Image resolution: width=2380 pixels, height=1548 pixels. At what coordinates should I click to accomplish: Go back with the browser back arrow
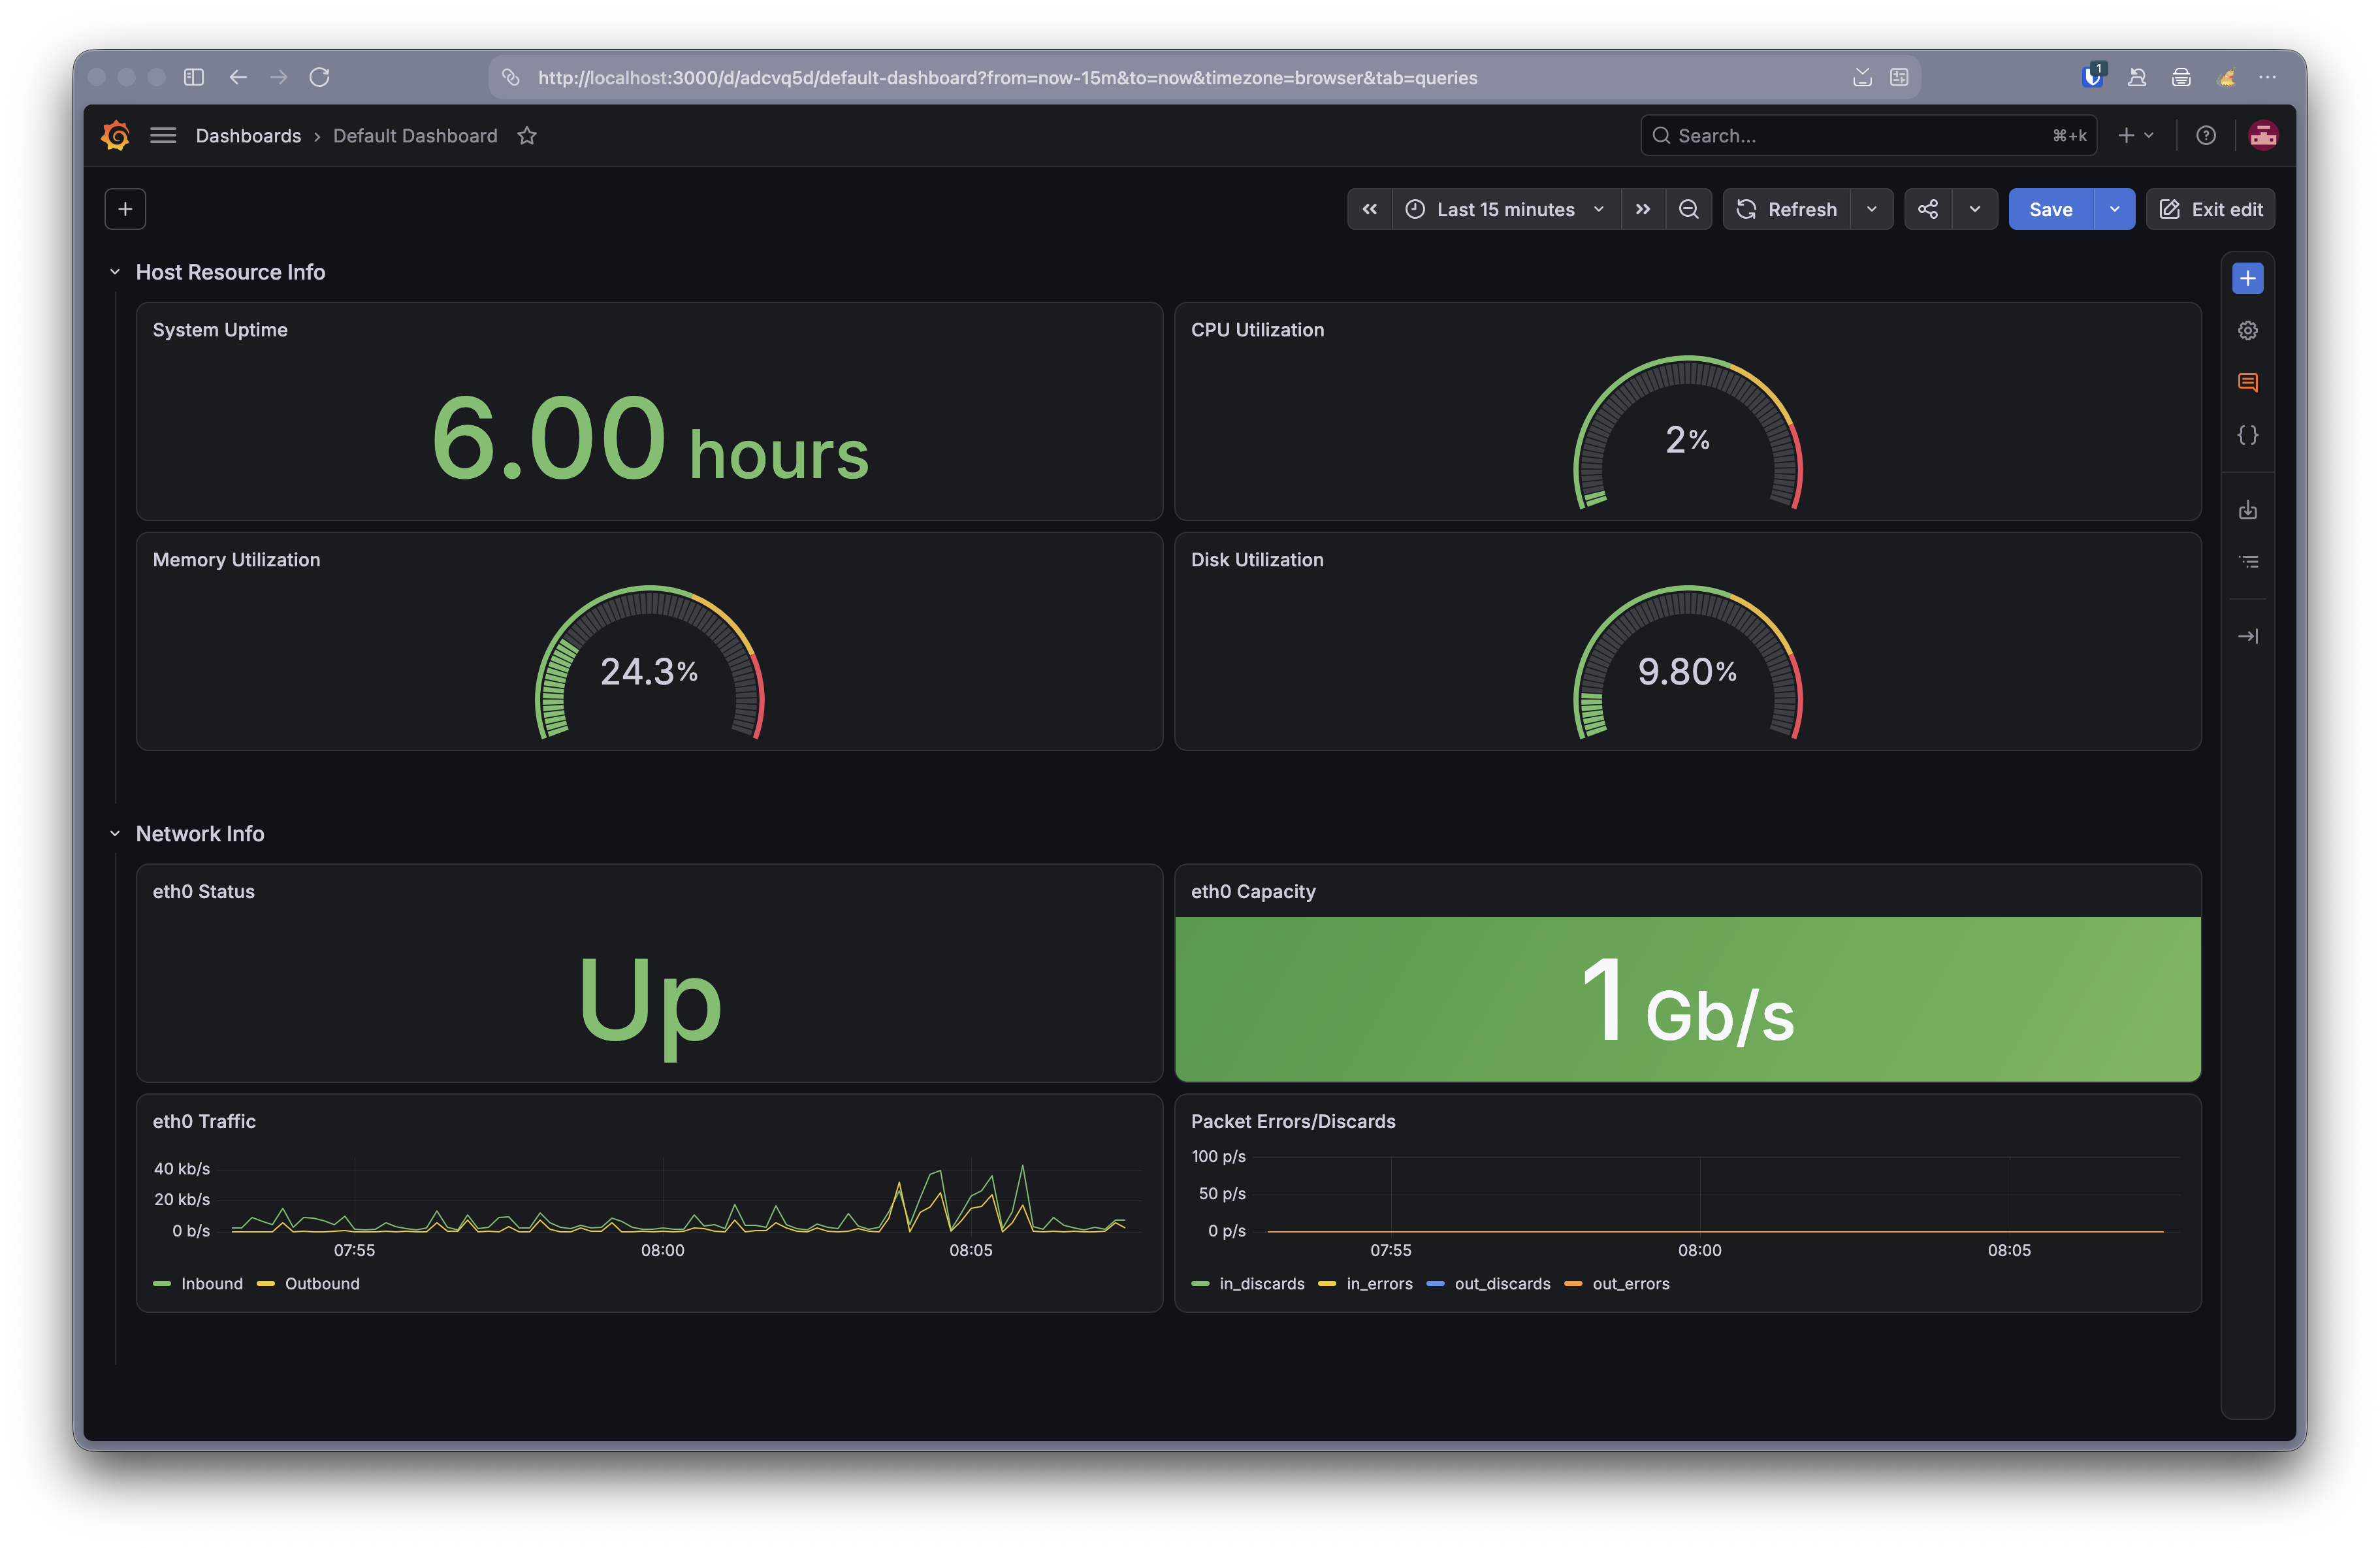(237, 77)
